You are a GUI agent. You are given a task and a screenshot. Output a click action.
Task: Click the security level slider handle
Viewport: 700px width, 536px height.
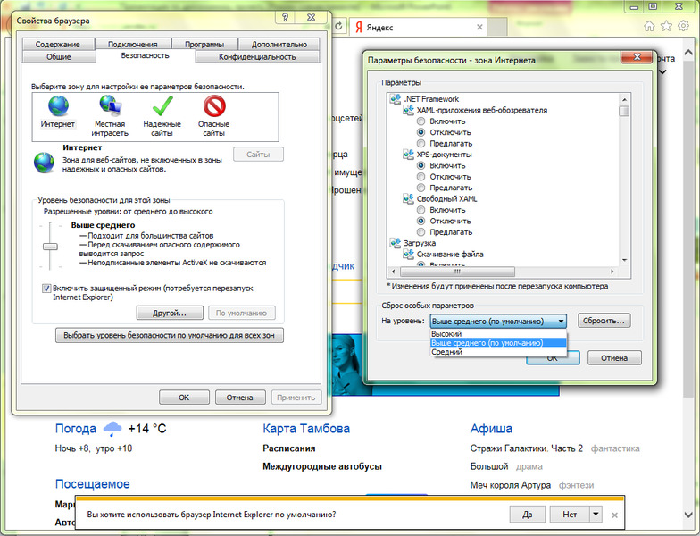tap(50, 247)
